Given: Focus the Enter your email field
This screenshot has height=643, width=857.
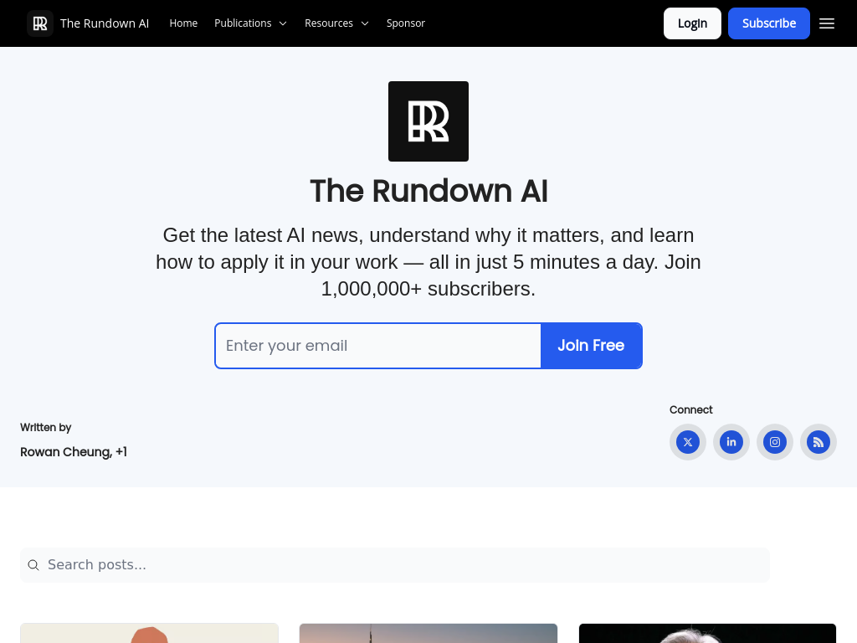Looking at the screenshot, I should [x=378, y=346].
